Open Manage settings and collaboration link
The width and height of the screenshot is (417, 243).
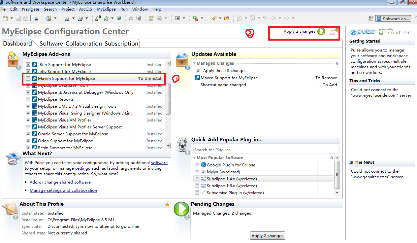pyautogui.click(x=63, y=191)
